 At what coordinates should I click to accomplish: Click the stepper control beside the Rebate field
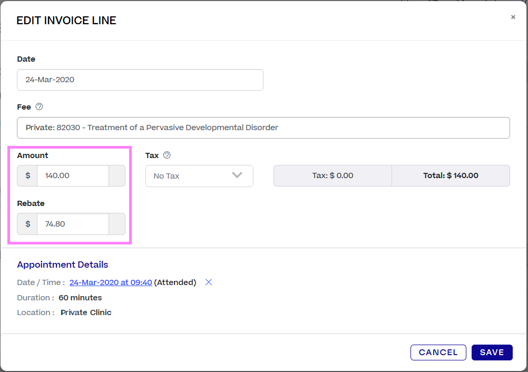pos(116,223)
